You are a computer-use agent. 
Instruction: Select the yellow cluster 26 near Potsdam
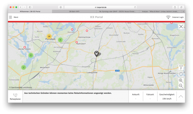pos(49,36)
